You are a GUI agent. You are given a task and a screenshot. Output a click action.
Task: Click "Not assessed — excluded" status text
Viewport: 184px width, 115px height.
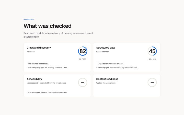46,83
